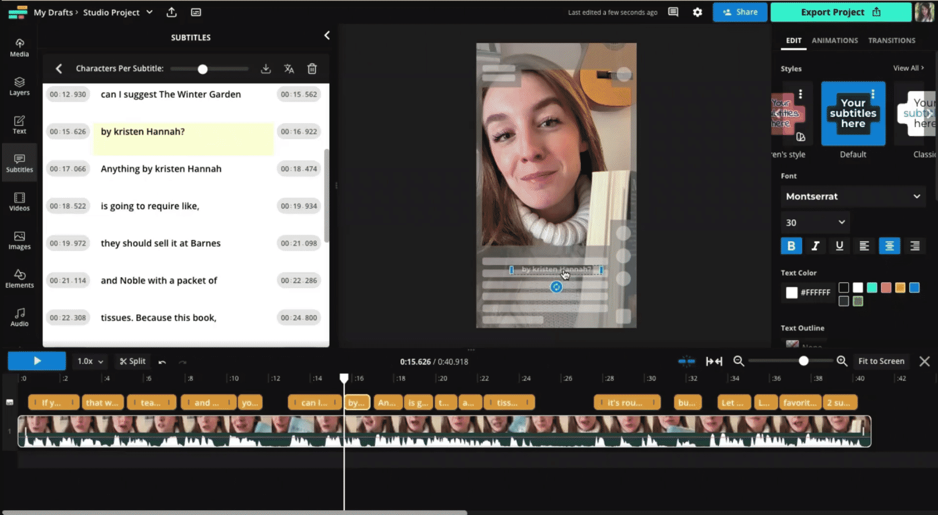Open the Montserrat font dropdown

(853, 196)
